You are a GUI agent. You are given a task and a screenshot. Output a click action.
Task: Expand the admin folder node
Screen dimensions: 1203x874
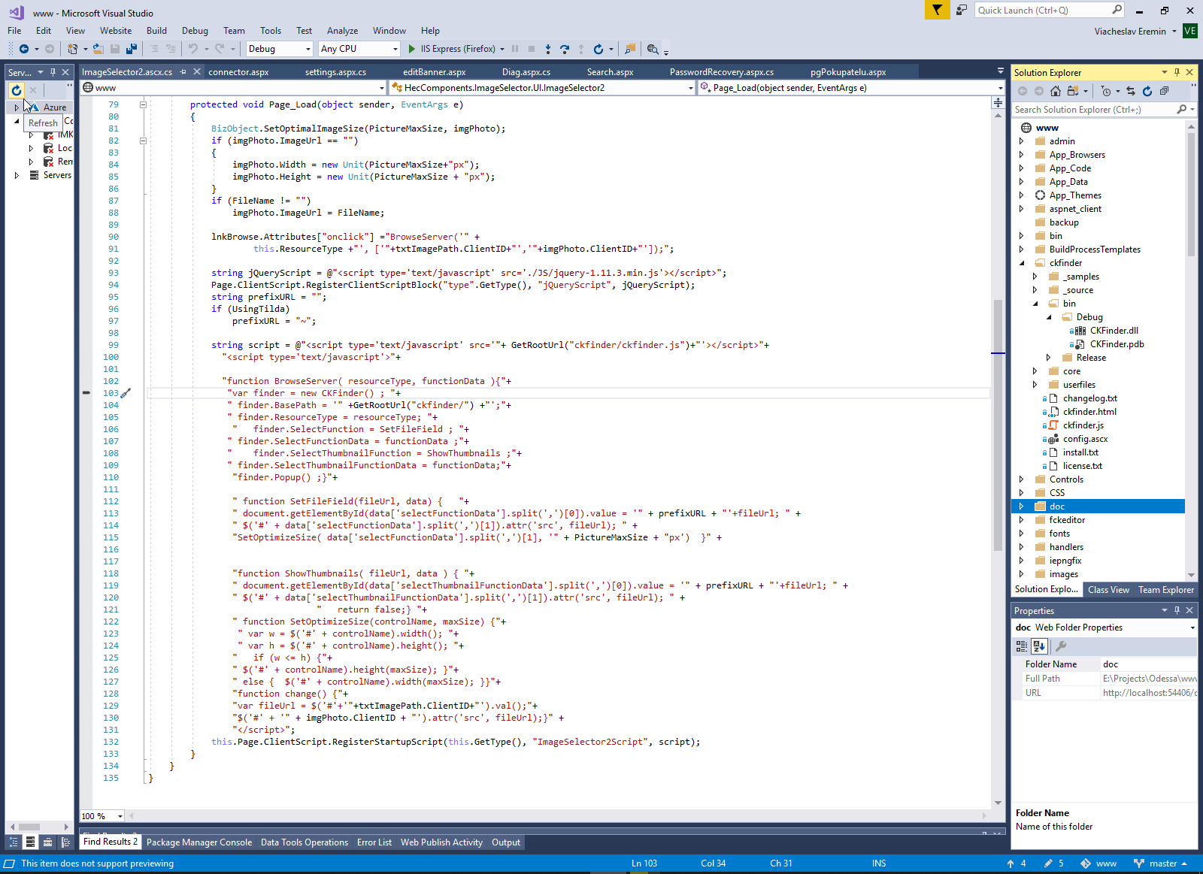(1021, 141)
